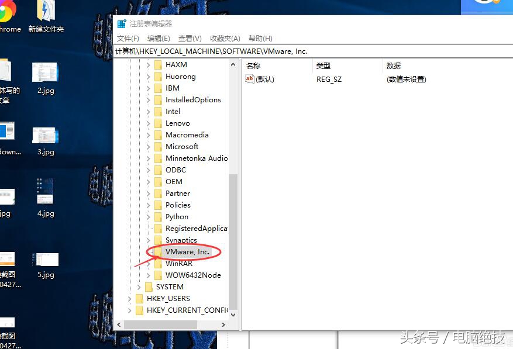Expand the HKEY_CURRENT_CONFIG chevron
513x349 pixels.
coord(129,310)
